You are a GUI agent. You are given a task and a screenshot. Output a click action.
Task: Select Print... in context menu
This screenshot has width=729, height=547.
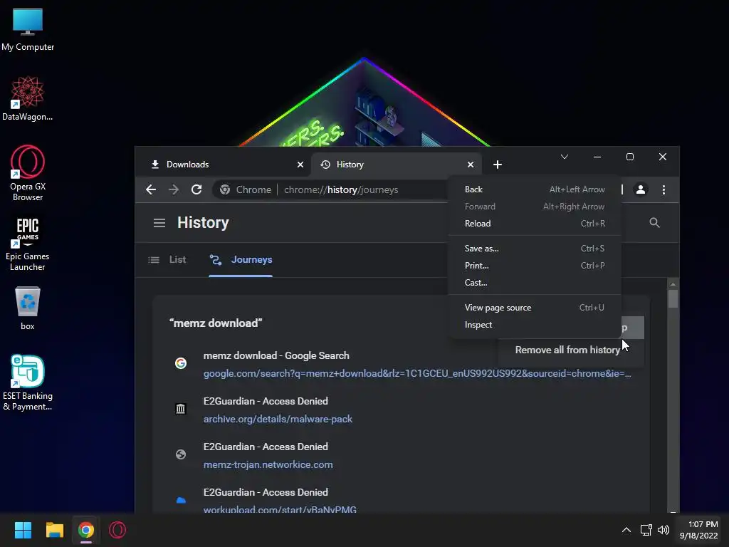pos(535,266)
